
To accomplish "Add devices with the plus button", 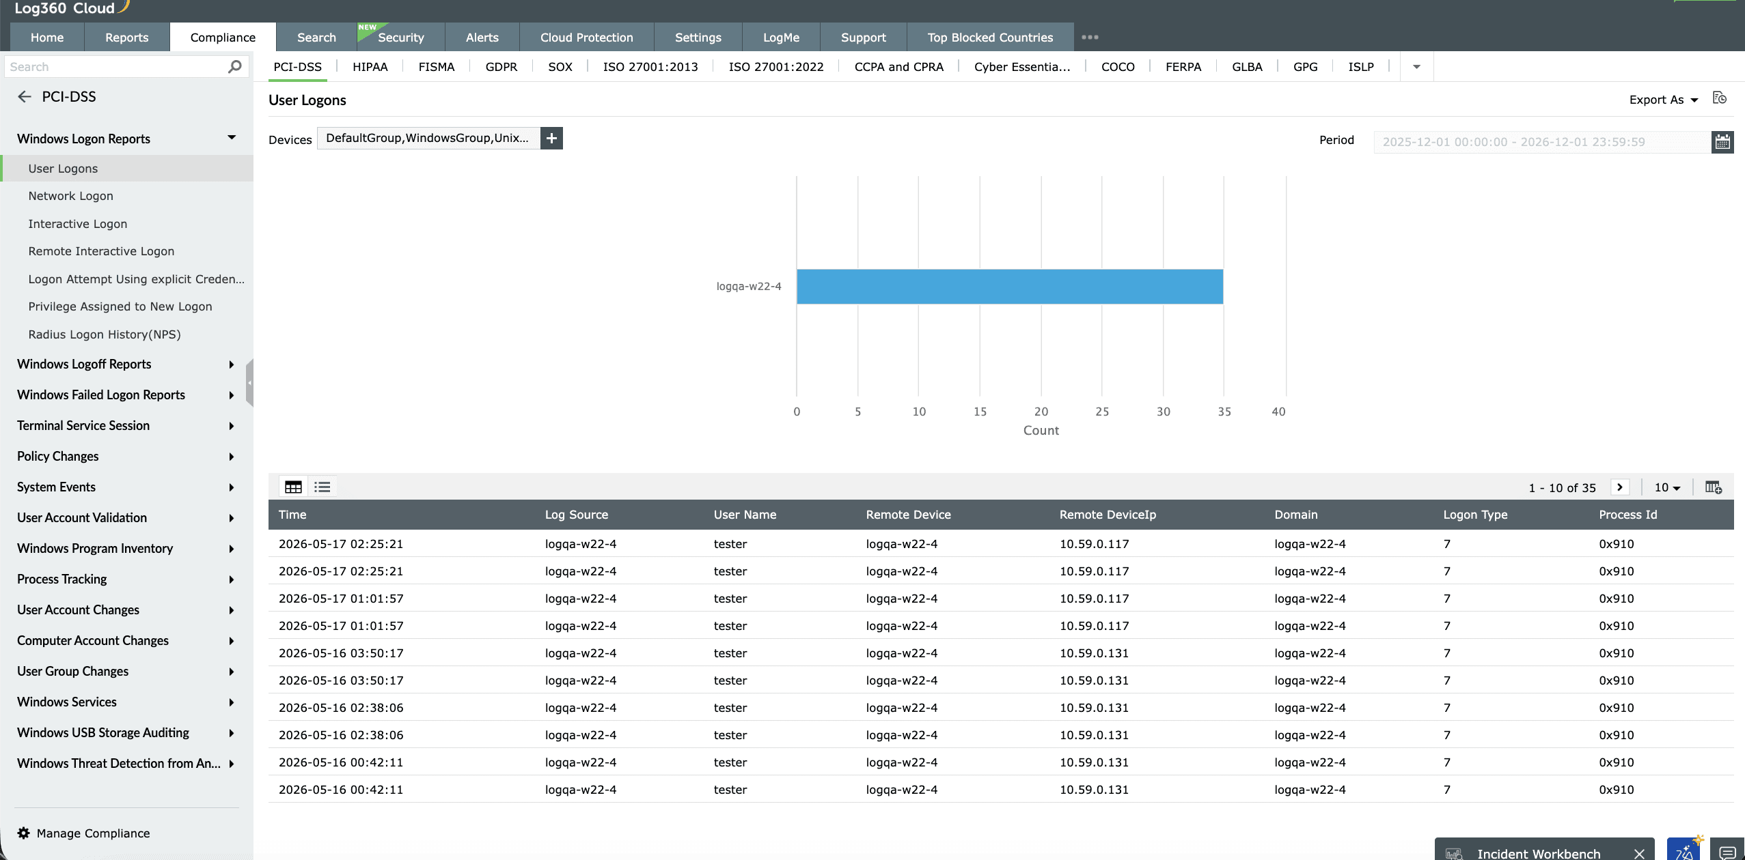I will 551,139.
